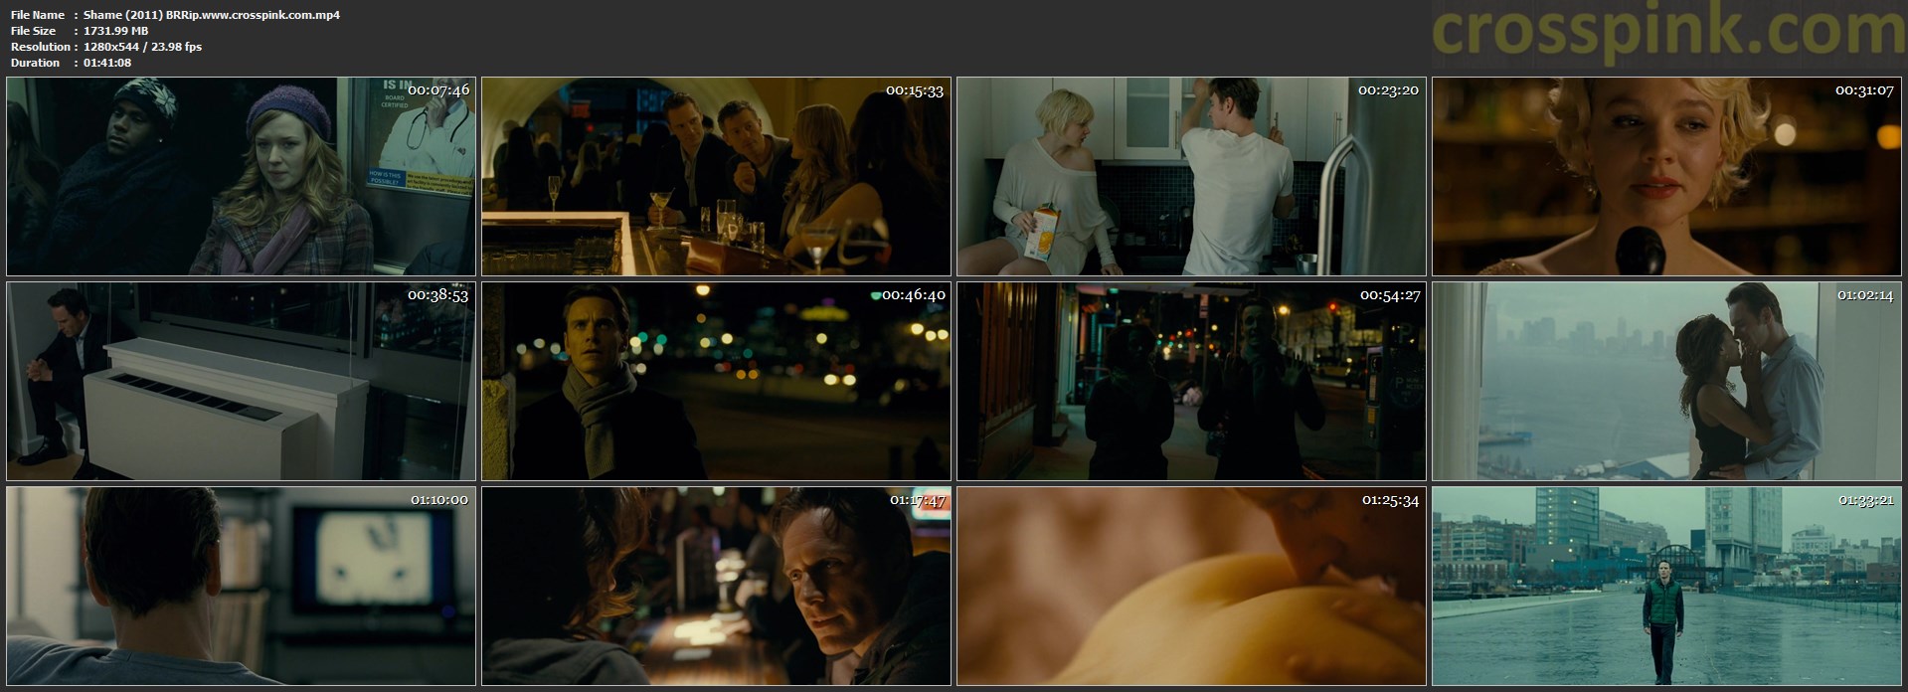This screenshot has height=692, width=1908.
Task: Click the file size value '1731.99 MB'
Action: [116, 31]
